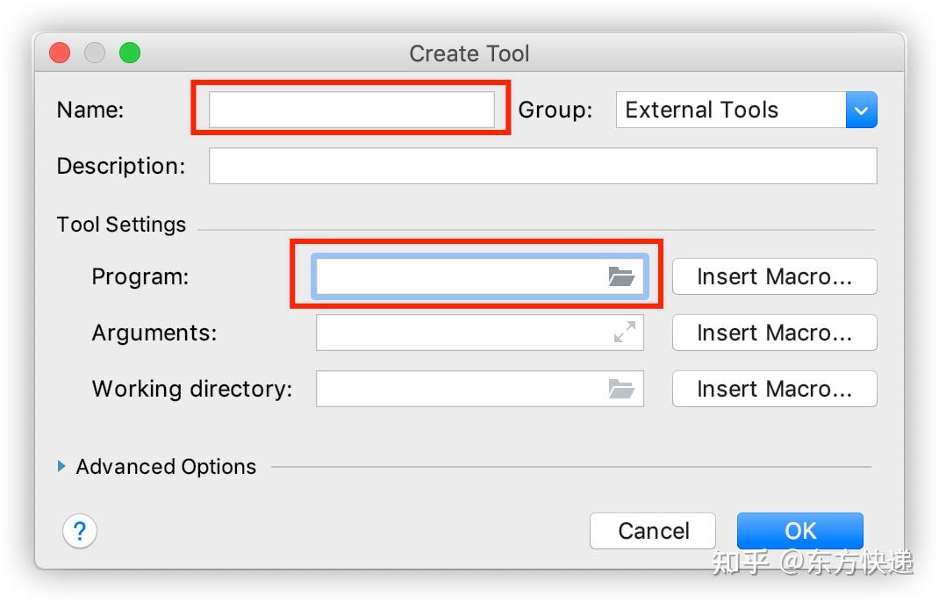Image resolution: width=939 pixels, height=602 pixels.
Task: Click the red close window icon
Action: pyautogui.click(x=60, y=53)
